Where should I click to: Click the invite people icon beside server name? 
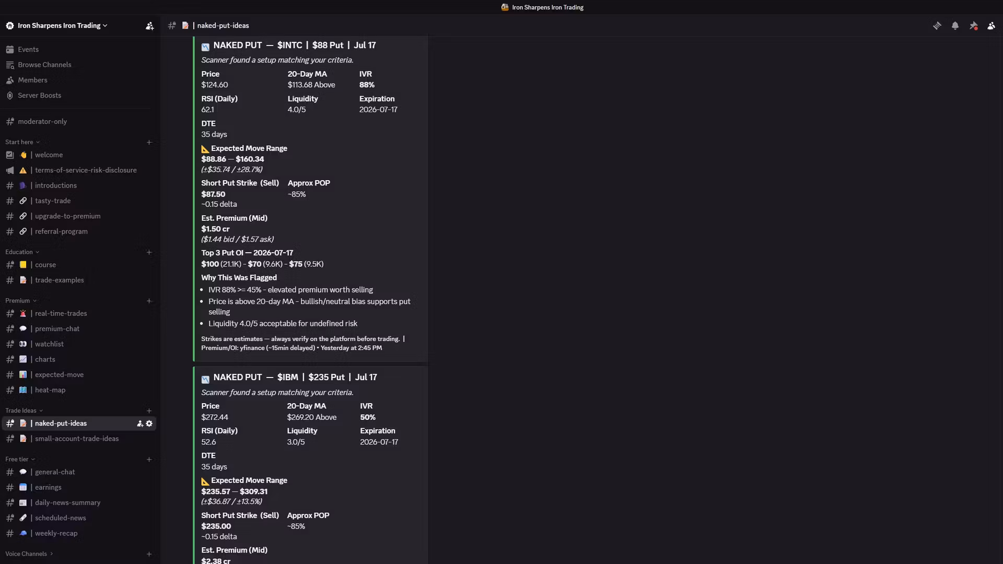coord(149,26)
